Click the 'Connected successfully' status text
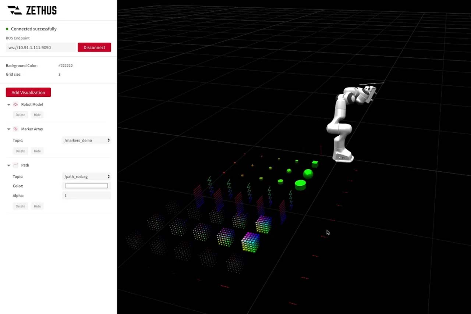The height and width of the screenshot is (314, 471). (x=34, y=29)
